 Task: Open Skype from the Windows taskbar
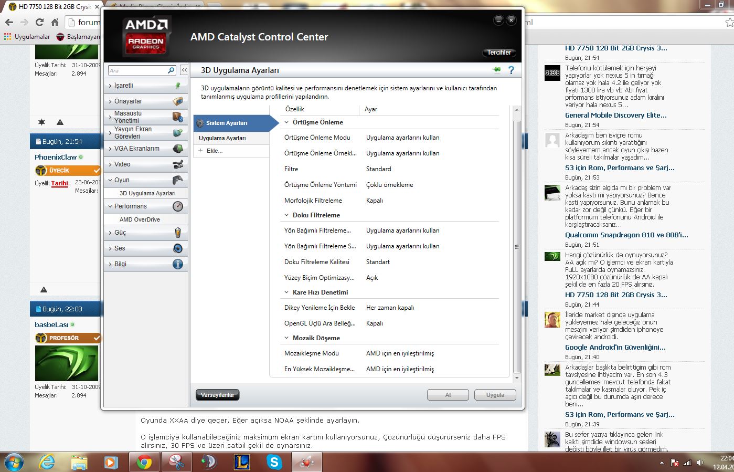274,462
